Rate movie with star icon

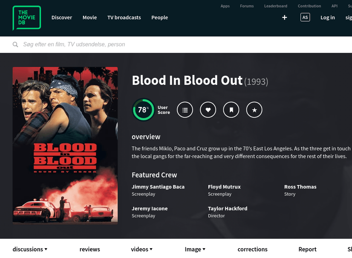(254, 110)
